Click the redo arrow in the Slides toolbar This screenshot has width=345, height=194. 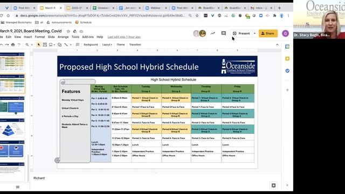pos(7,45)
